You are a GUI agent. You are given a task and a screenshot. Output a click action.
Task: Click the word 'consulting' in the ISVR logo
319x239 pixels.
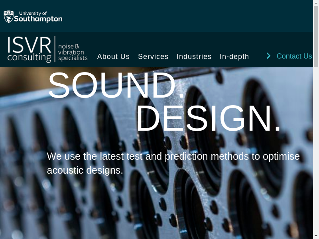coord(29,57)
